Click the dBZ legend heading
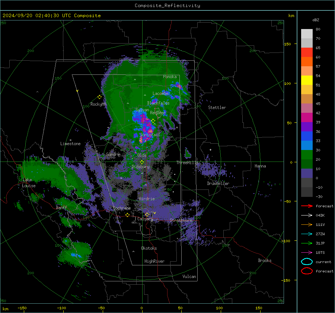Image resolution: width=335 pixels, height=313 pixels. 316,20
